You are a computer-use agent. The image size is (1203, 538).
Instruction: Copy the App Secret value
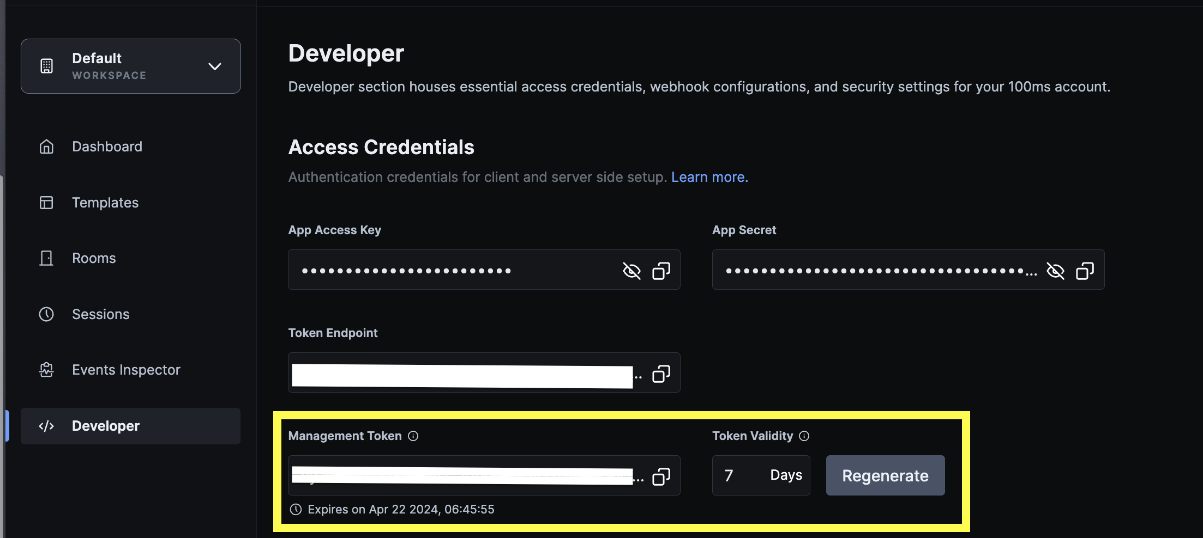1085,271
